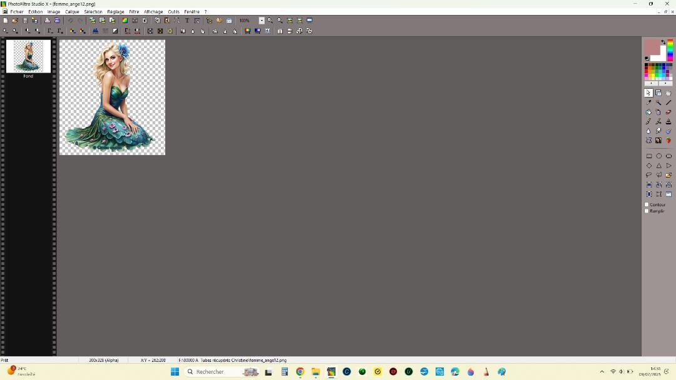Choose the rectangle selection shape
The image size is (676, 380).
[x=649, y=156]
